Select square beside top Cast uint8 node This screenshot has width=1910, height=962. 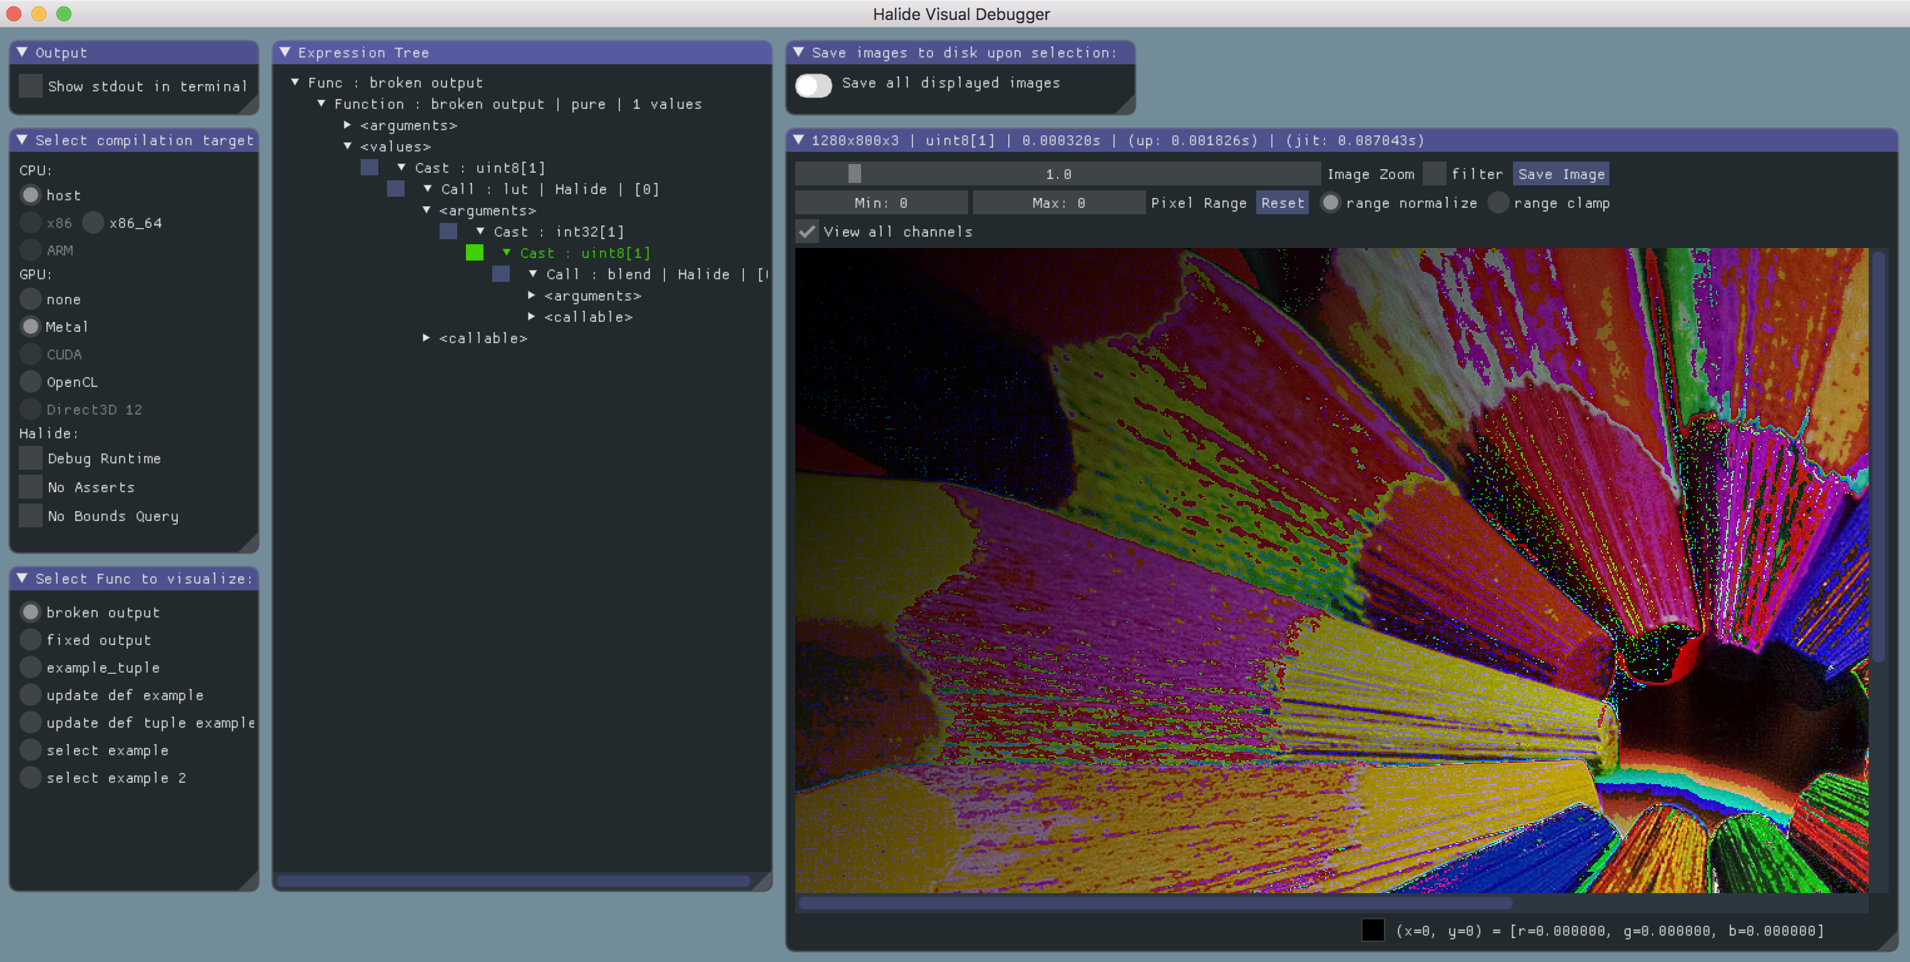(368, 168)
